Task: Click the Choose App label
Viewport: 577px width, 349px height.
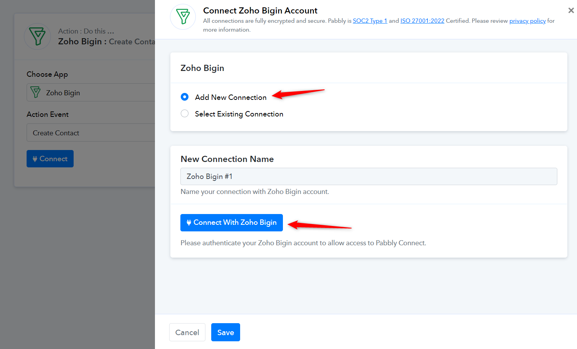Action: (x=47, y=74)
